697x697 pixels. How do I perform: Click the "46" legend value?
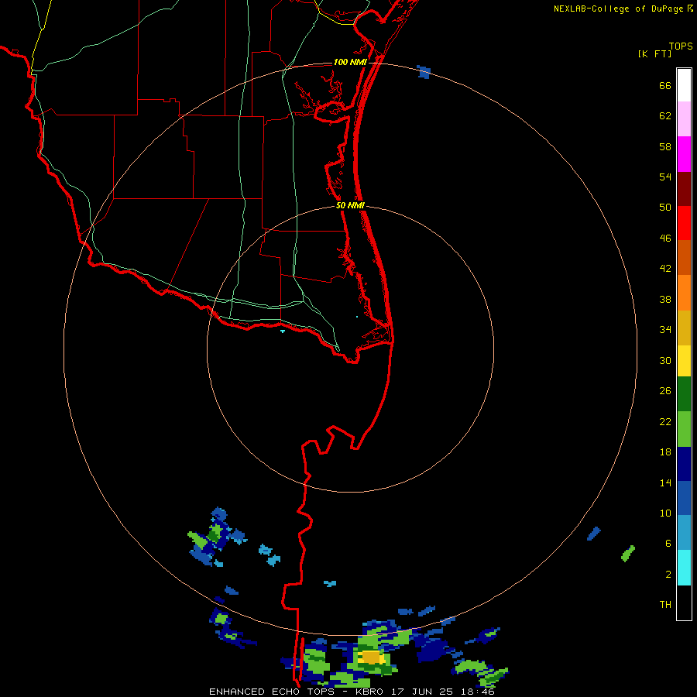tap(665, 239)
